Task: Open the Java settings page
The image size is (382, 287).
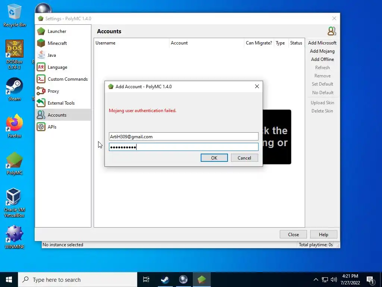Action: click(63, 55)
